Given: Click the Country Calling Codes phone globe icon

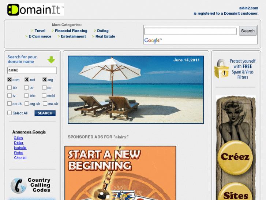Looking at the screenshot, I should (19, 186).
